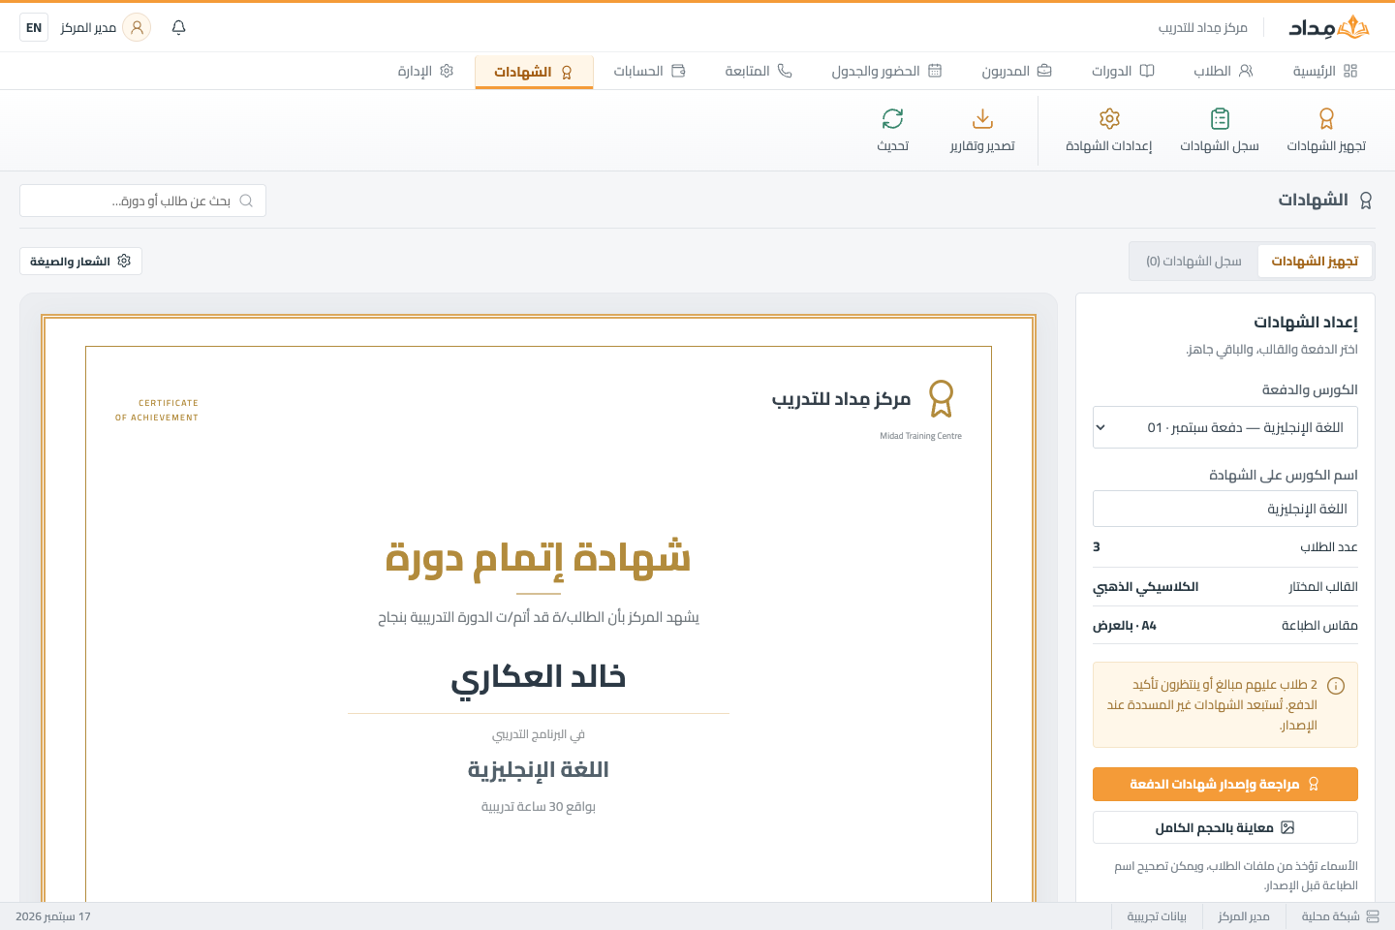Click the الشهادات page heading icon
Image resolution: width=1395 pixels, height=930 pixels.
tap(1366, 201)
